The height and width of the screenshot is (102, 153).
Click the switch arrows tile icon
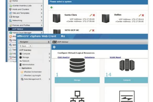click(x=127, y=97)
